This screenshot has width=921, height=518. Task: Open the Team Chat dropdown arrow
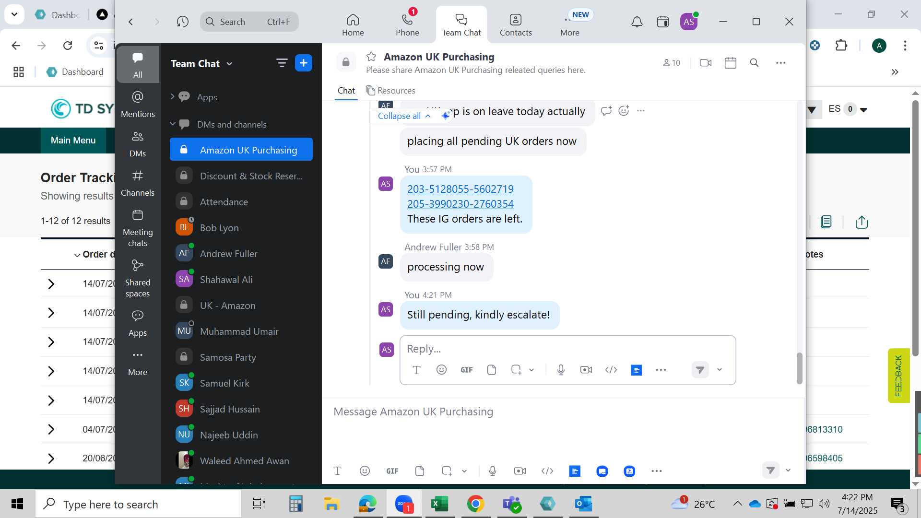pos(229,64)
